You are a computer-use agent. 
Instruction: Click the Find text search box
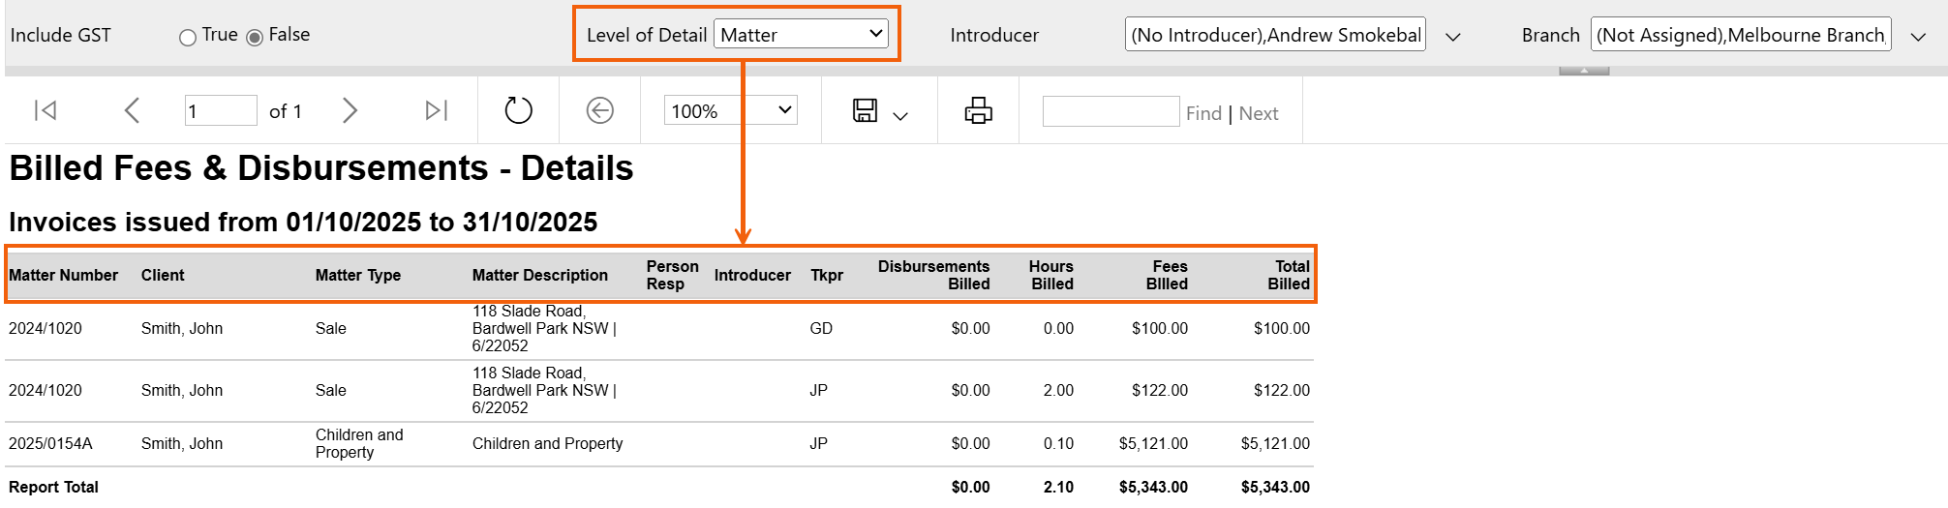tap(1111, 111)
